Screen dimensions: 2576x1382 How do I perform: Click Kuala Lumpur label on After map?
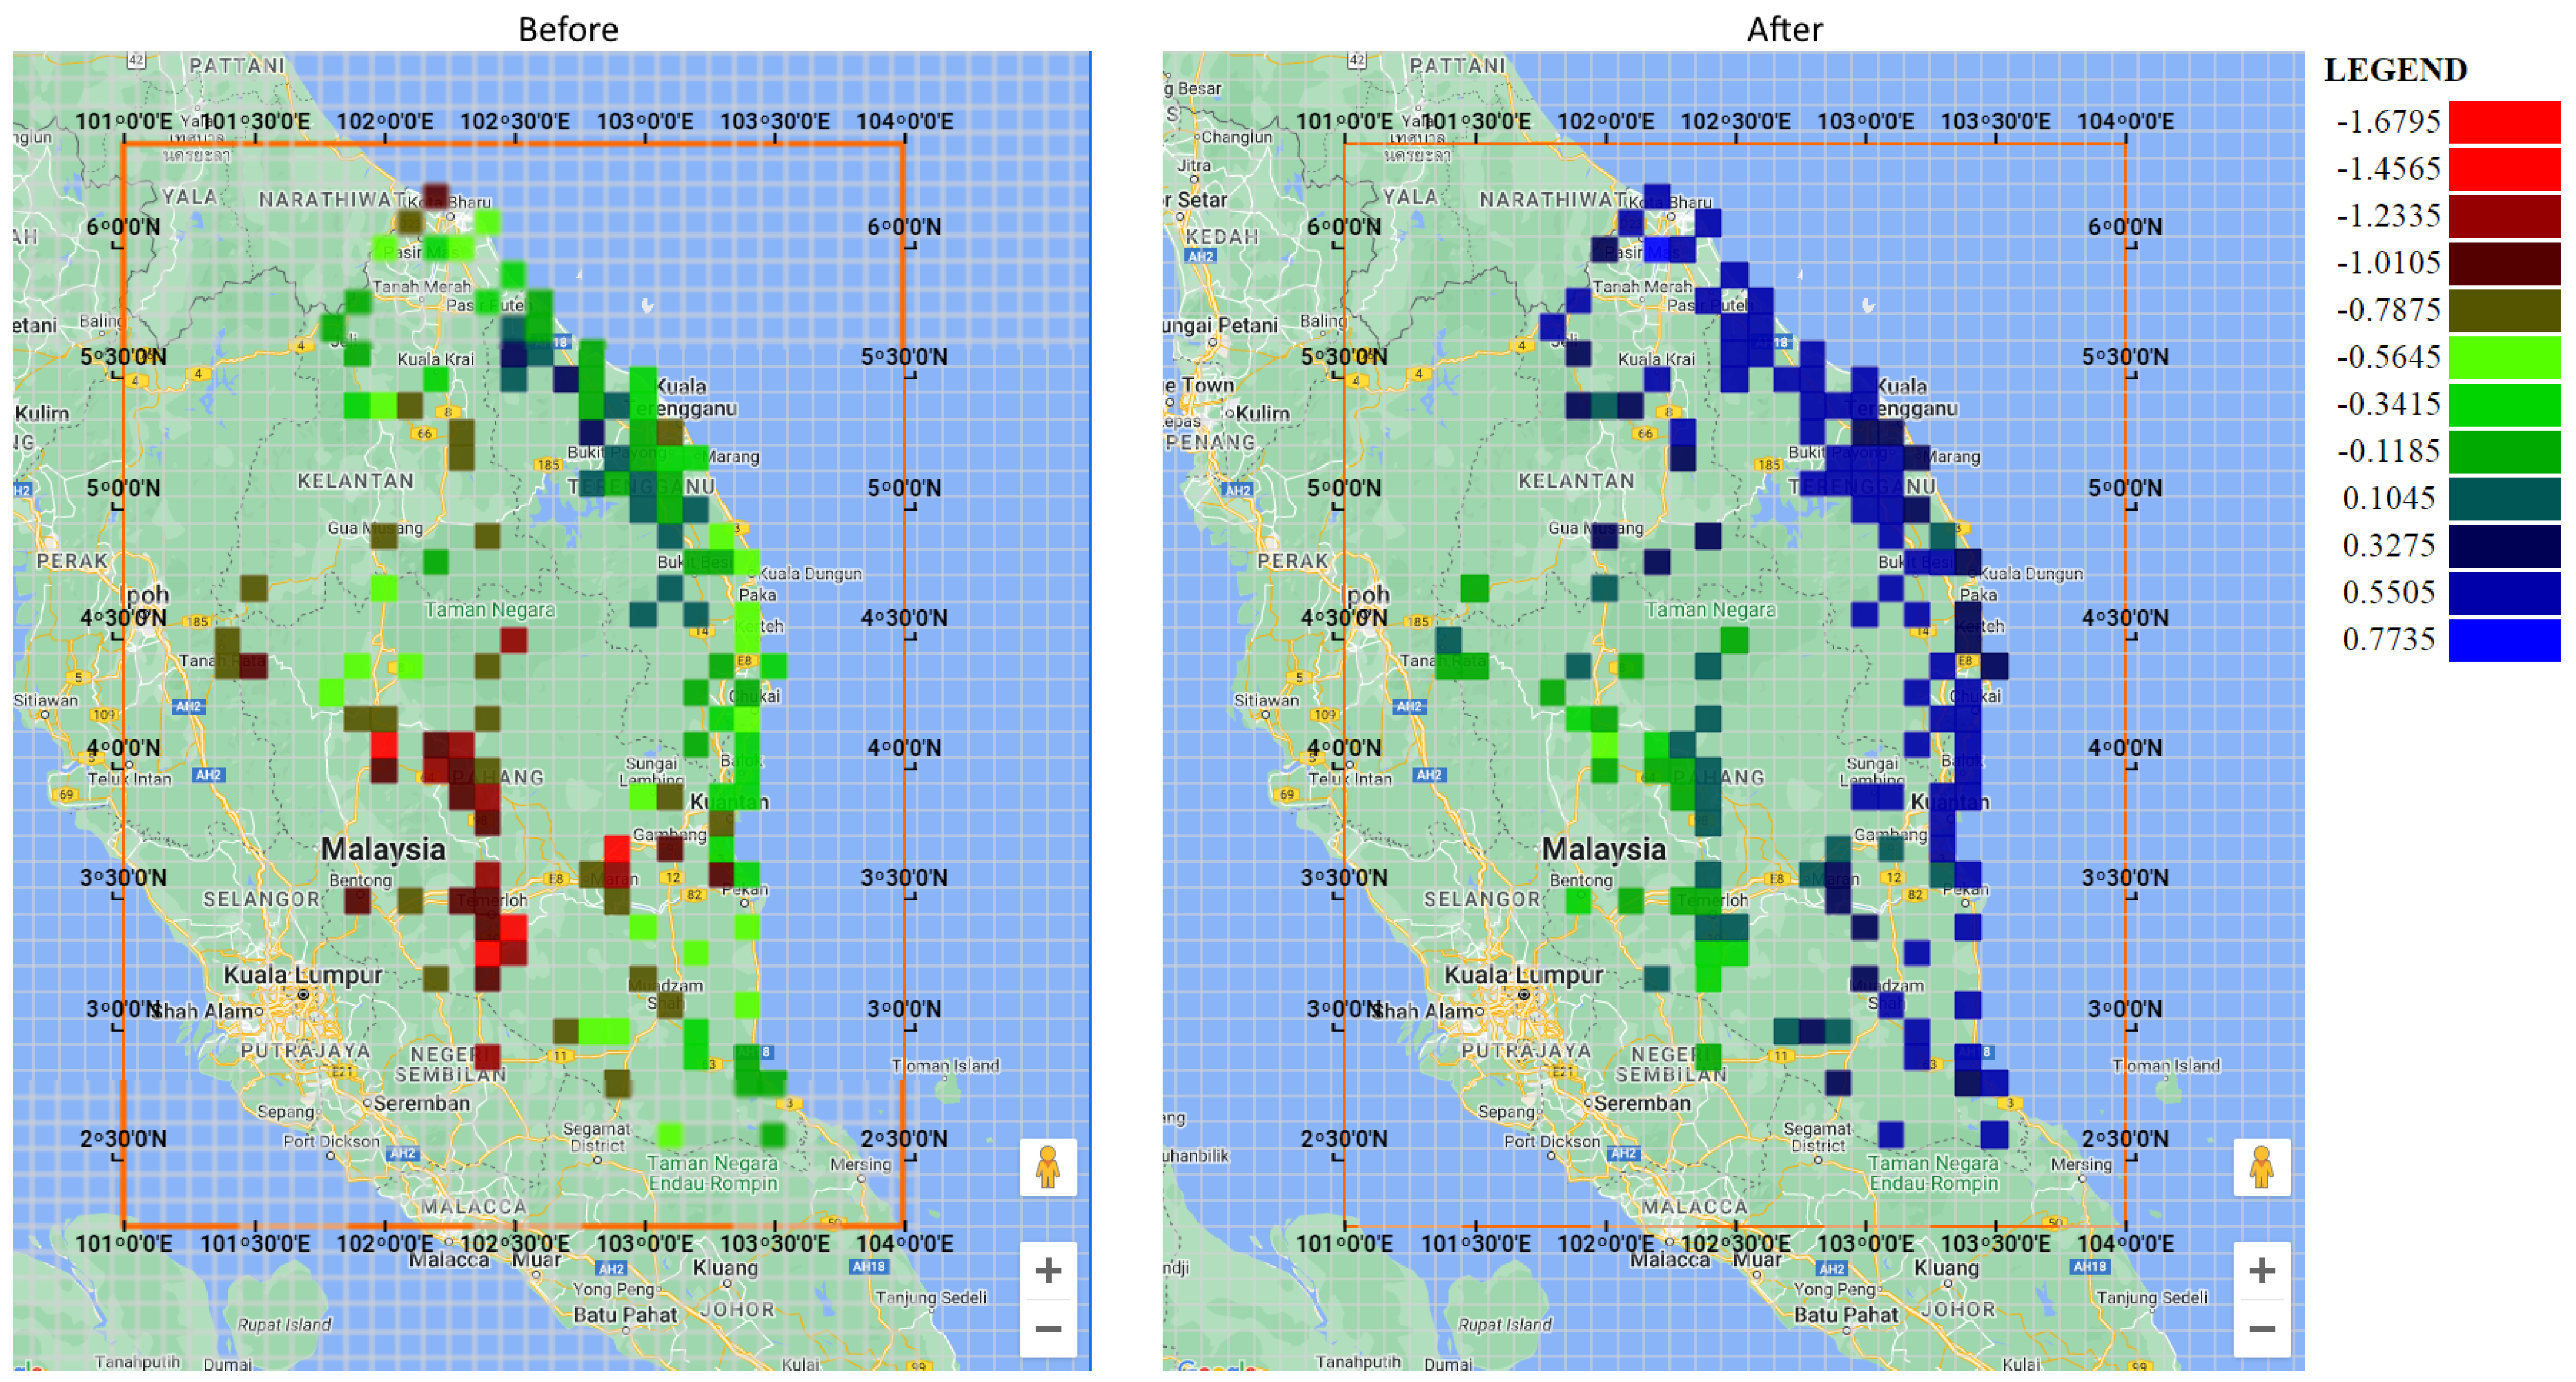click(1523, 974)
